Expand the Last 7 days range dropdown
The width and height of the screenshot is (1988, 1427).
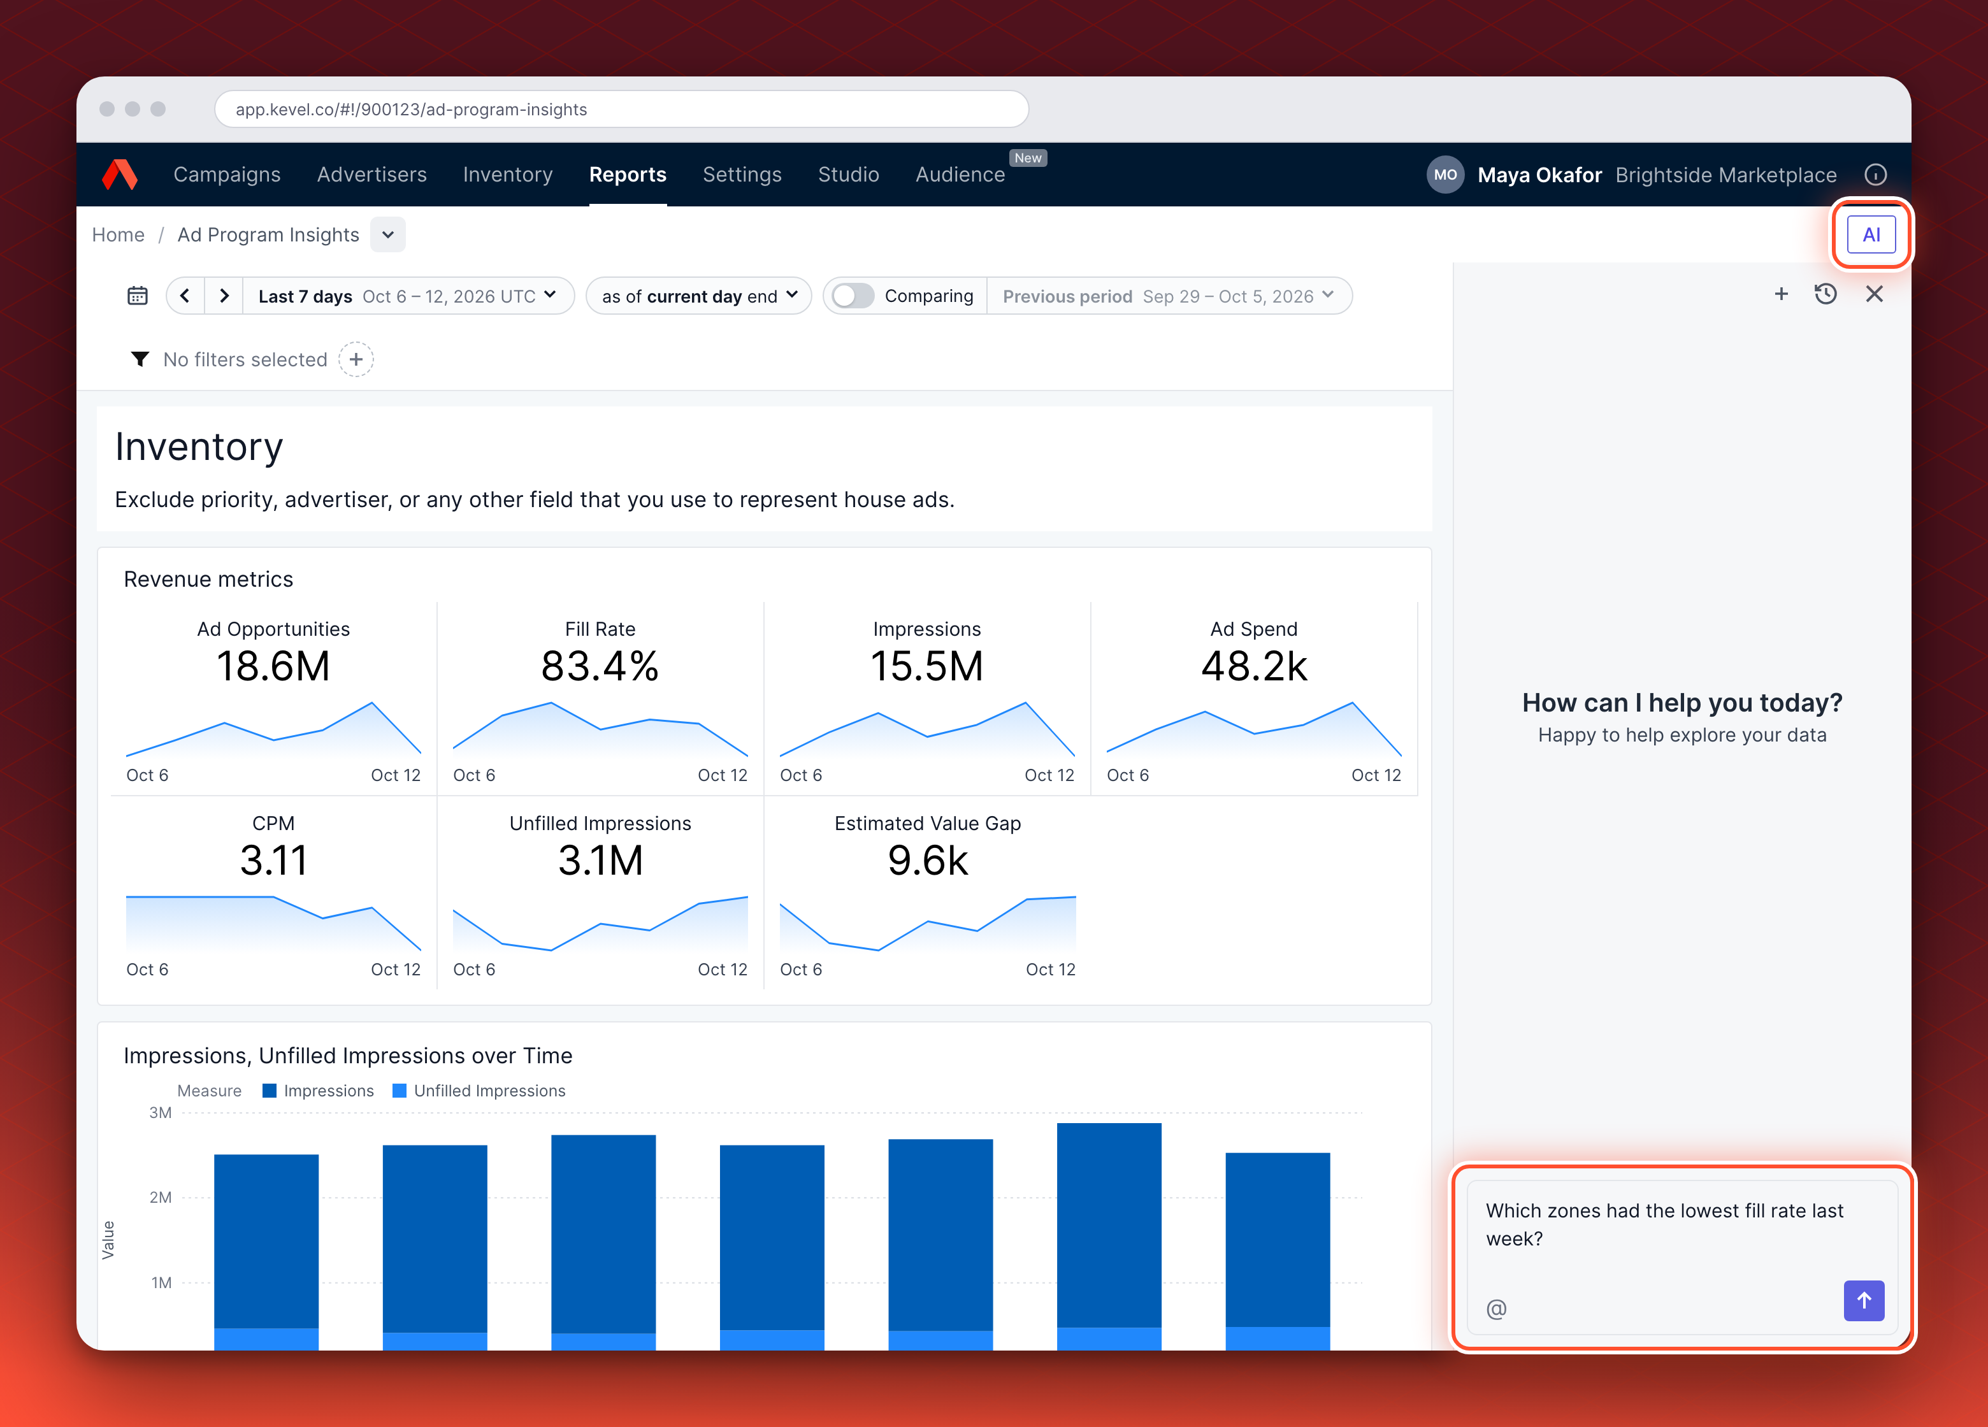coord(408,296)
